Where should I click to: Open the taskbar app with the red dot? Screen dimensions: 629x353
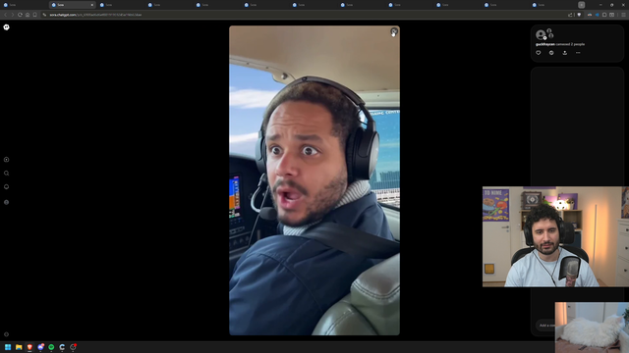tap(73, 347)
